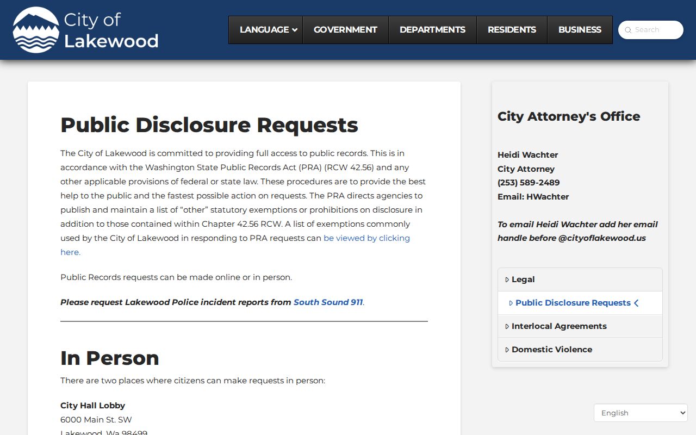
Task: Click the Public Disclosure Requests page heading
Action: pos(209,125)
